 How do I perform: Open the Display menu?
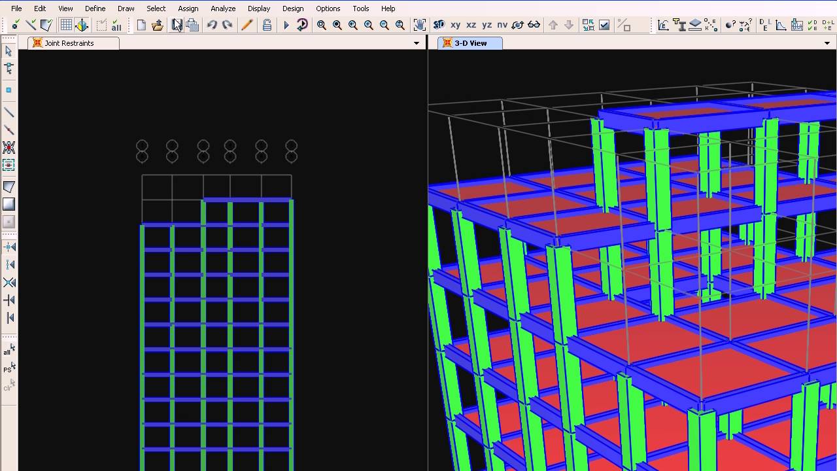click(x=259, y=9)
